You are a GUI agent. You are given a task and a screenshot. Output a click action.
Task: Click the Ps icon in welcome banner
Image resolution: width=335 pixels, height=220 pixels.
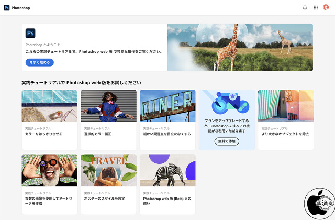point(30,33)
